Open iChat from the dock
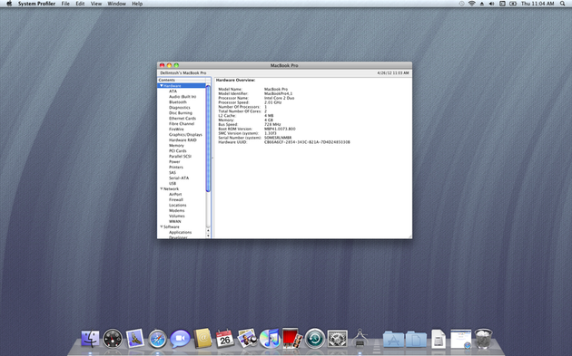 click(x=180, y=339)
